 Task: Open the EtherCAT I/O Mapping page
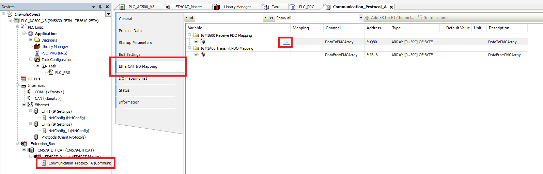138,66
